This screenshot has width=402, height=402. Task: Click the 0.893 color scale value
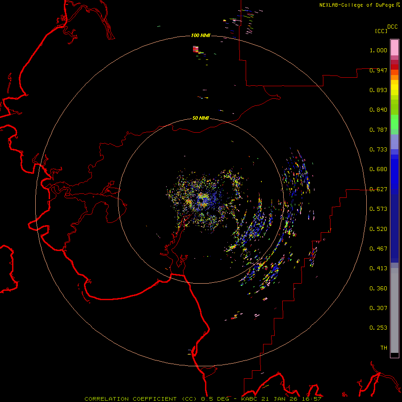(x=378, y=90)
